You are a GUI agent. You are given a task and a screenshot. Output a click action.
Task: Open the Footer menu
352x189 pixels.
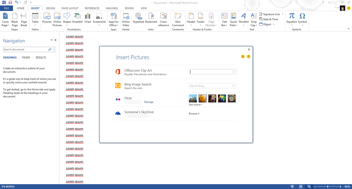pyautogui.click(x=201, y=20)
